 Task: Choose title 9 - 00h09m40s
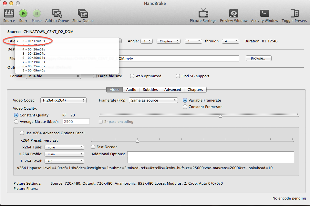(x=67, y=70)
